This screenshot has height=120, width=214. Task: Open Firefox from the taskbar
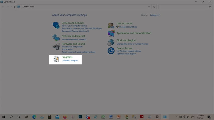pos(65,117)
